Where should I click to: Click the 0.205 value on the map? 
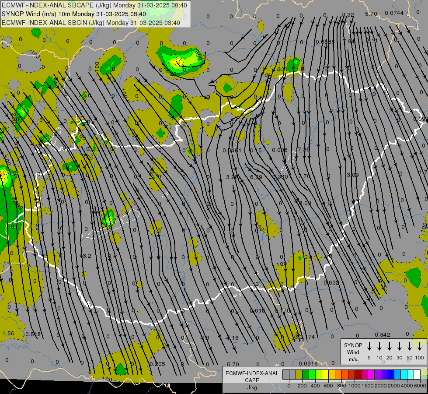click(x=157, y=364)
